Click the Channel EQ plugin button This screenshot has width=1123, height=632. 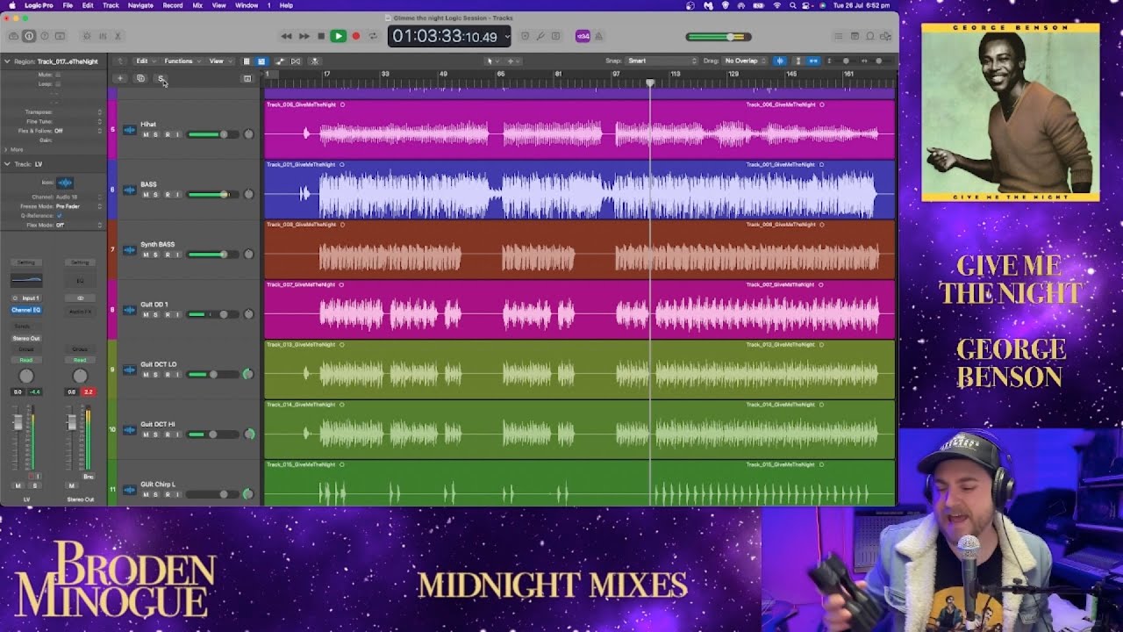[x=26, y=310]
